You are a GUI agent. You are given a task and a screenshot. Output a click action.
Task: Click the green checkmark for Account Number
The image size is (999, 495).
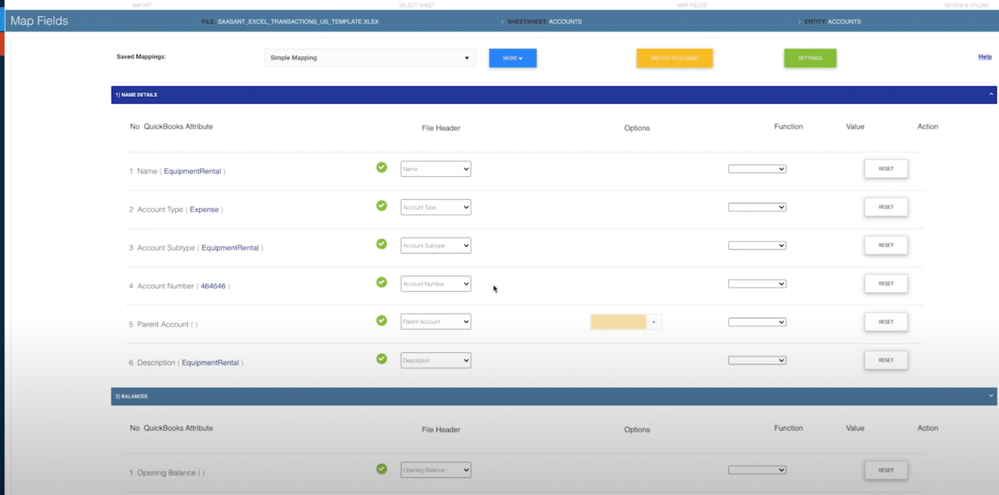(381, 283)
